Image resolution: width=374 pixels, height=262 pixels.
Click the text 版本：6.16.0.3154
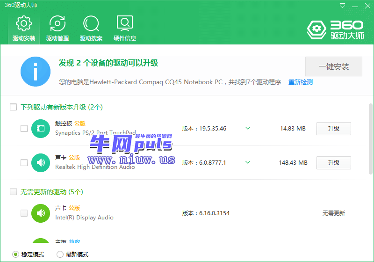click(206, 213)
